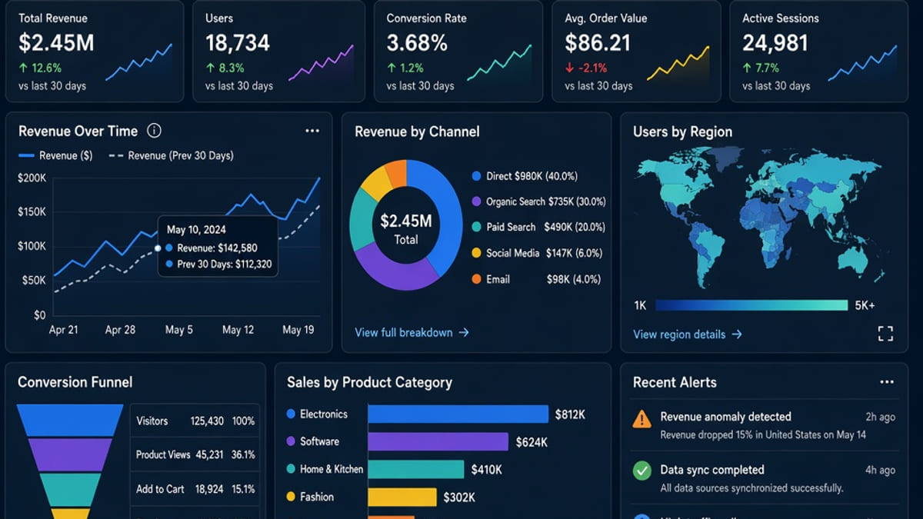The height and width of the screenshot is (519, 923).
Task: Click the purple Users sparkline chart
Action: [x=321, y=62]
